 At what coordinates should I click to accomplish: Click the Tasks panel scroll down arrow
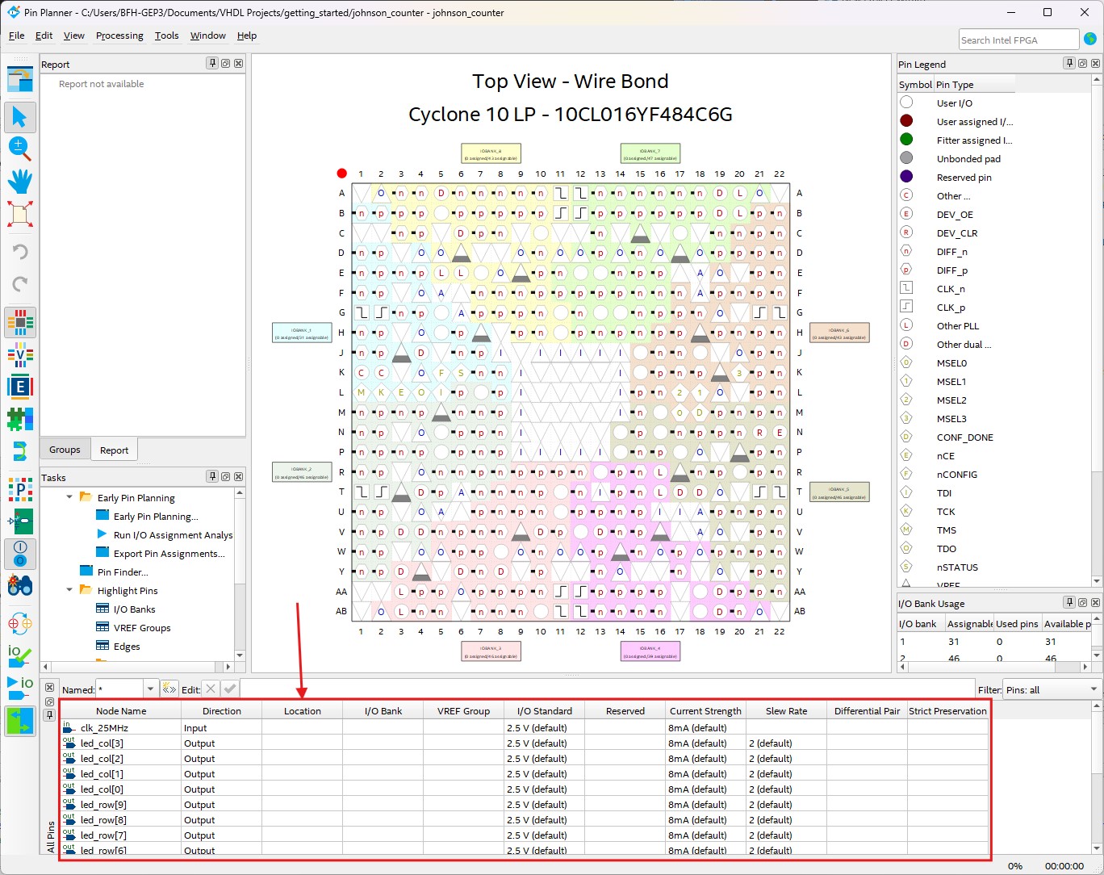coord(240,655)
